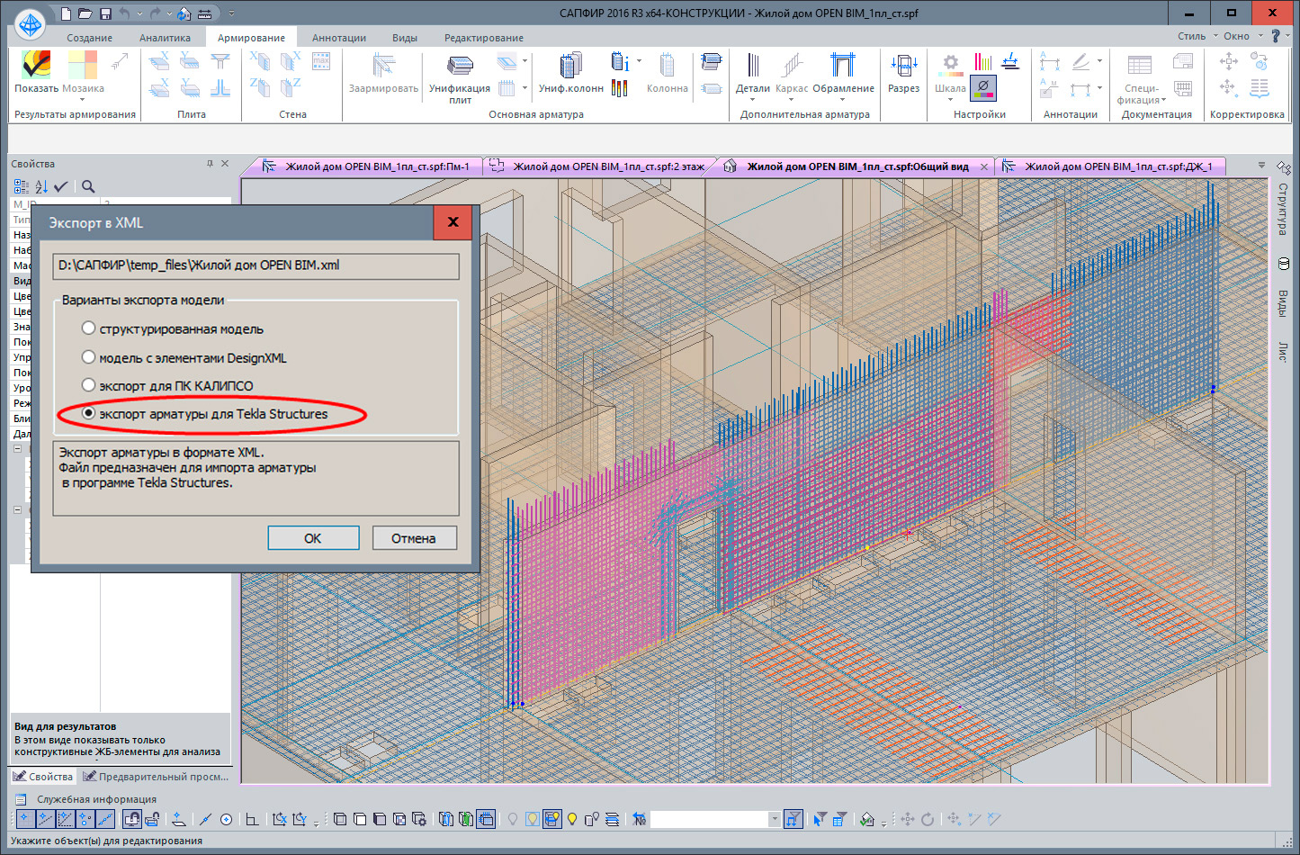The width and height of the screenshot is (1300, 855).
Task: Open the Окно dropdown menu
Action: pyautogui.click(x=1242, y=36)
